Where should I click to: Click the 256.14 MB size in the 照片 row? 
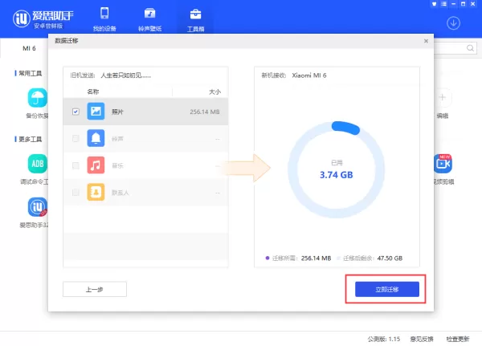(205, 112)
